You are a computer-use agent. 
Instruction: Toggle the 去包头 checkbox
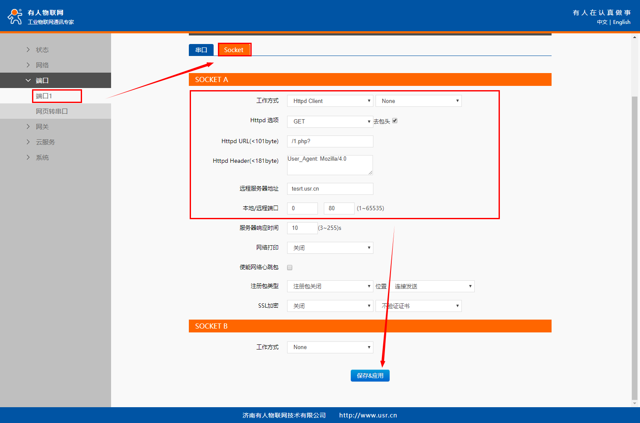point(395,121)
